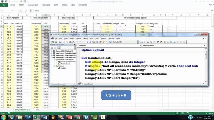Screen dimensions: 214x120
Task: Open the Name Box dropdown arrow in Excel
Action: pyautogui.click(x=13, y=11)
